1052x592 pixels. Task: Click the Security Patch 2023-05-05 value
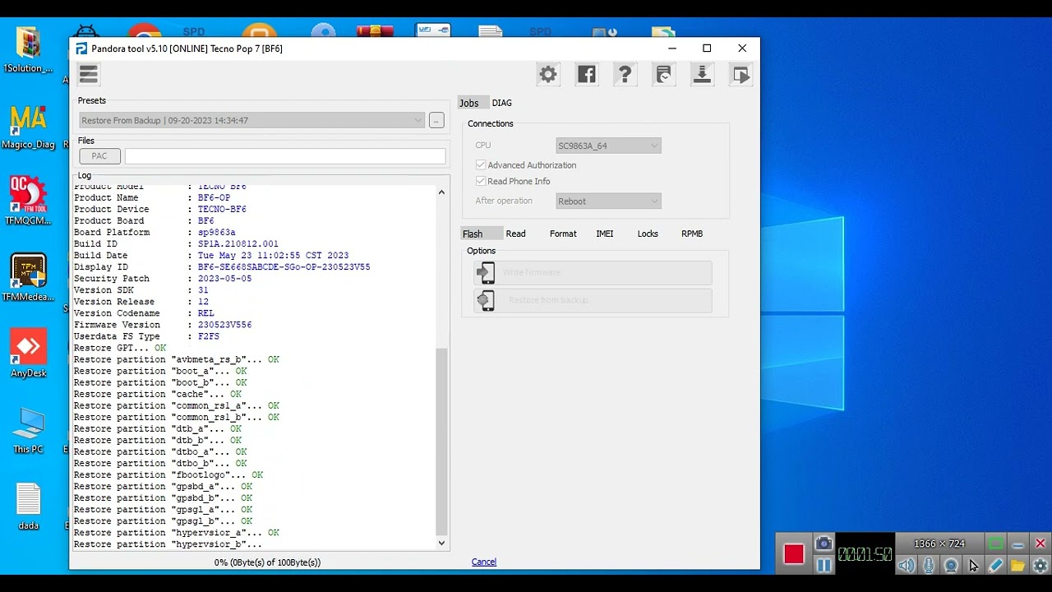point(224,279)
